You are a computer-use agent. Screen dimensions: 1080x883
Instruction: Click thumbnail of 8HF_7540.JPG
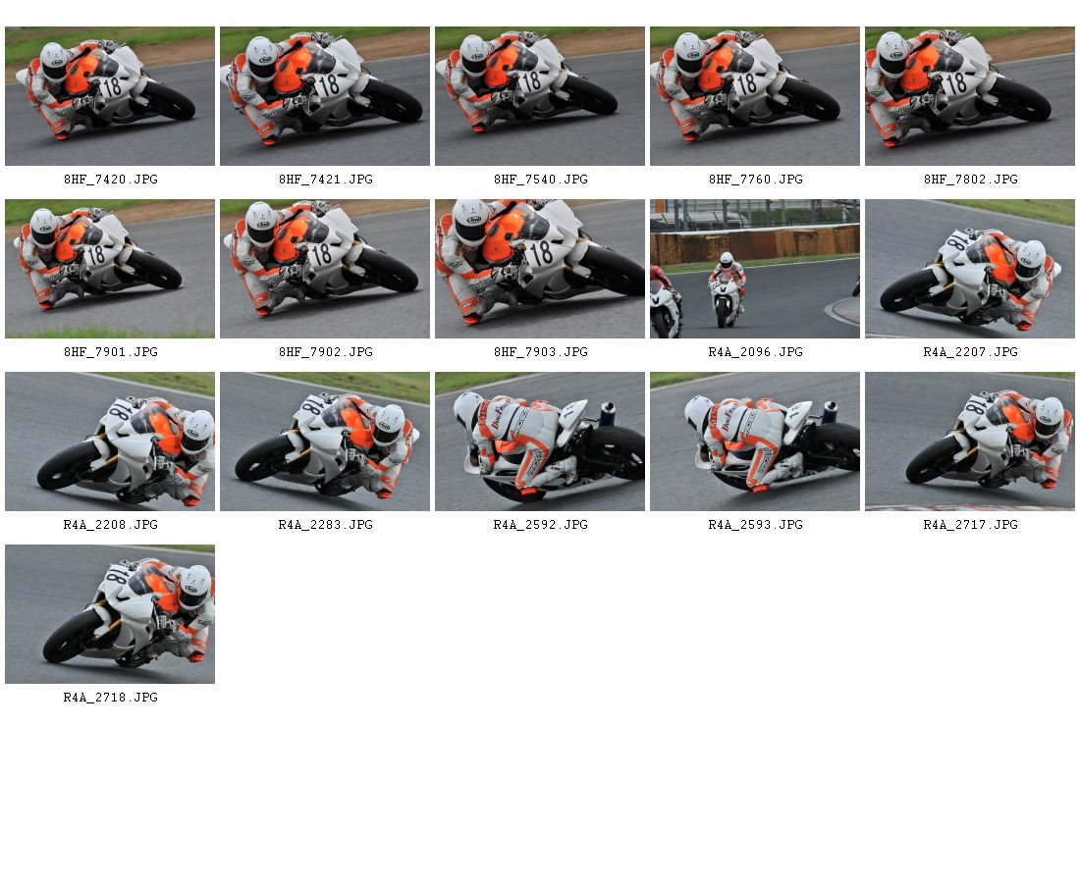click(539, 96)
